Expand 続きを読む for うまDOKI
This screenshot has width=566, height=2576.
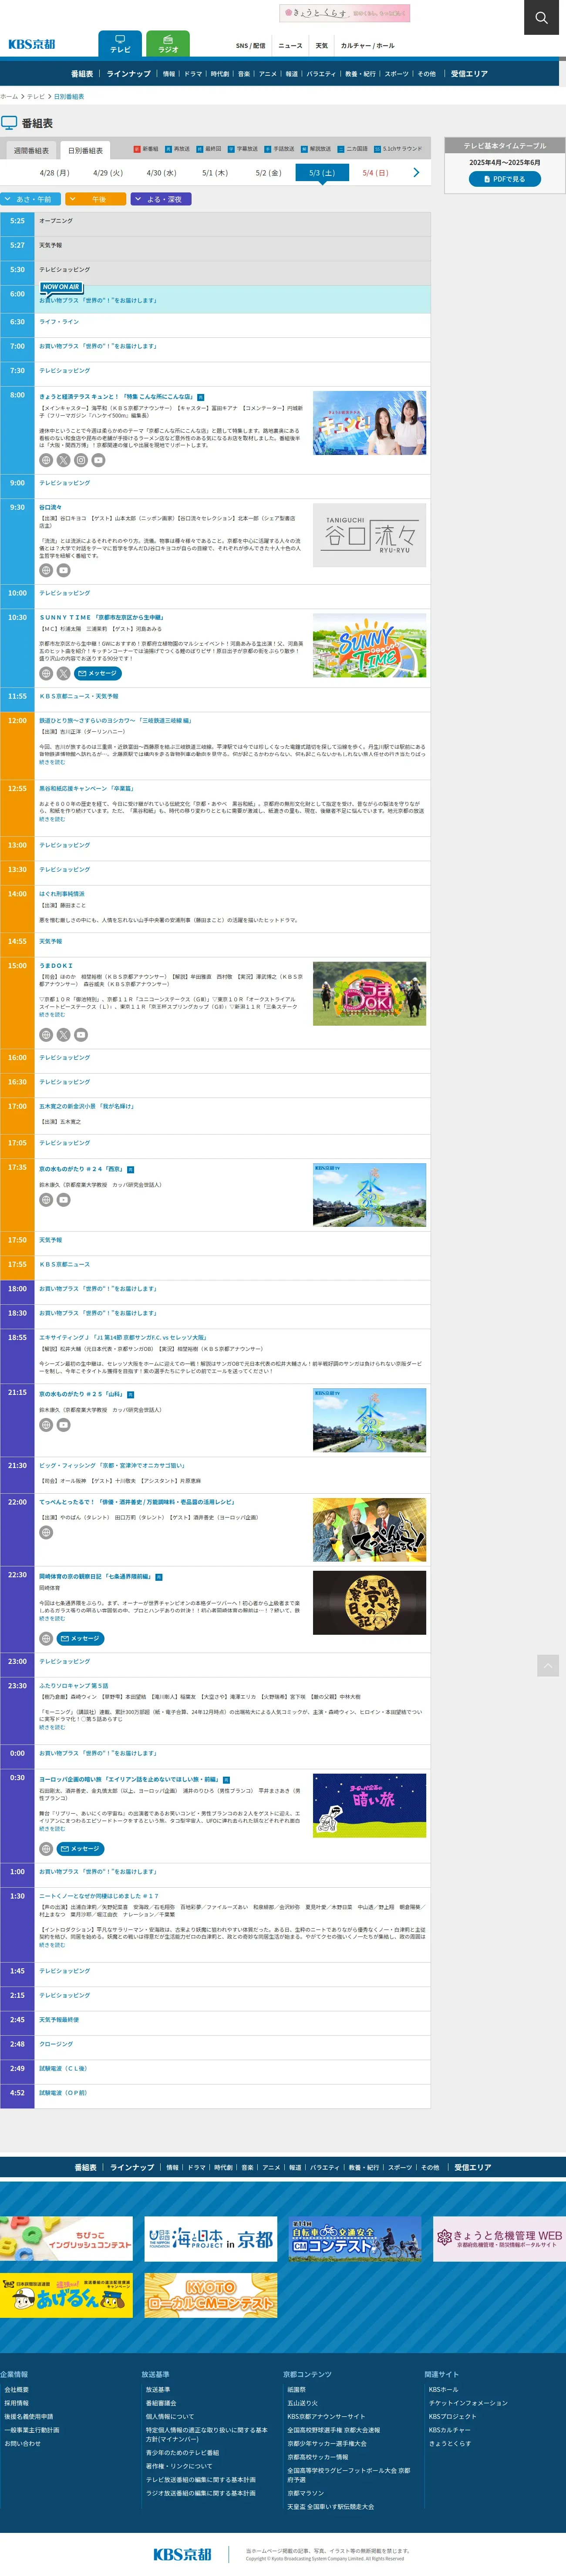click(52, 1014)
